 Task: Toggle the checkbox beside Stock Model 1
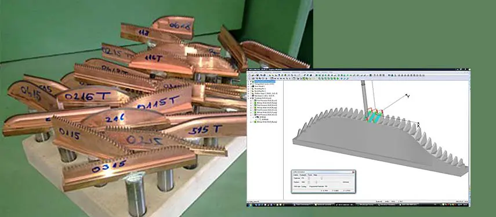tap(251, 86)
